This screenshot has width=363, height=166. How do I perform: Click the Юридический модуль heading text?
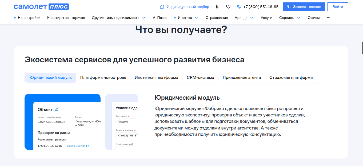point(187,98)
